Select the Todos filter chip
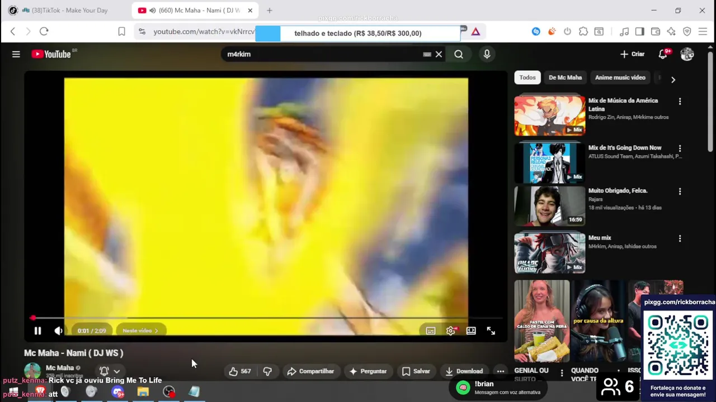716x402 pixels. pyautogui.click(x=527, y=78)
